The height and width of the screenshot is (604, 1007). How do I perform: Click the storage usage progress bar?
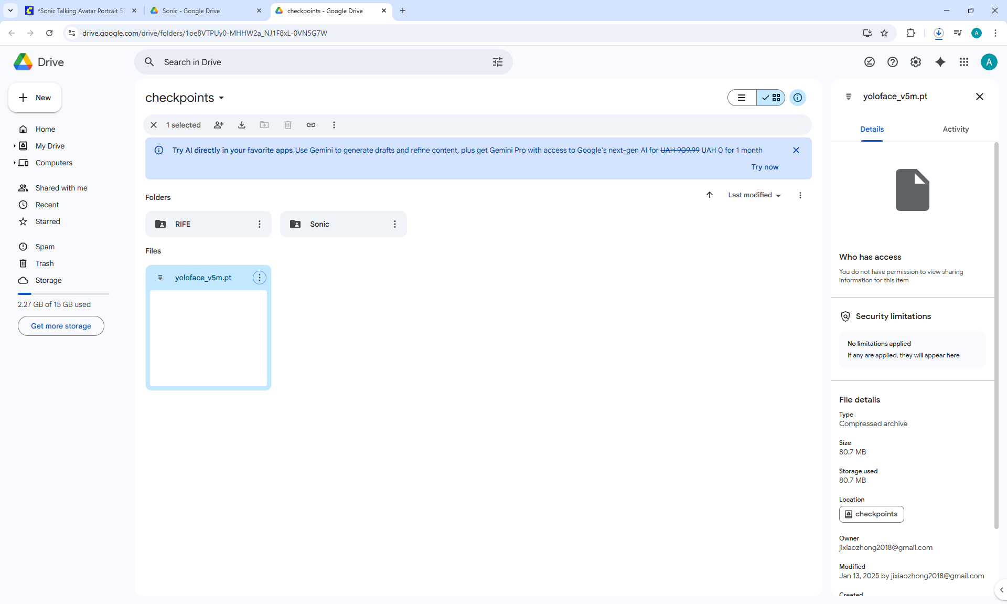[63, 294]
